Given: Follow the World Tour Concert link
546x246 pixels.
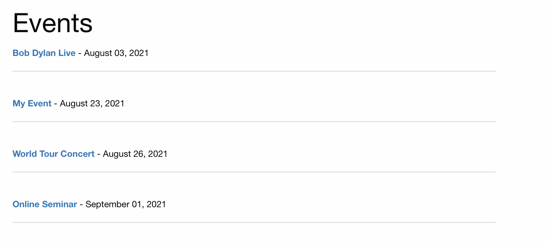Looking at the screenshot, I should point(54,154).
